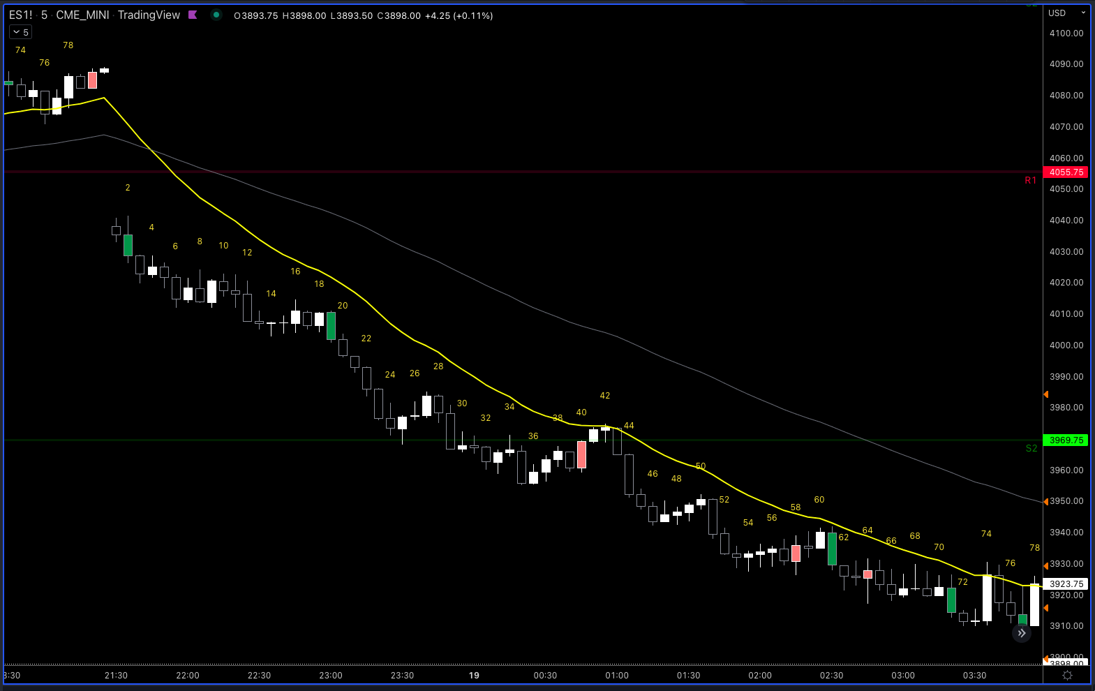Click the TradingView text in the legend
The height and width of the screenshot is (691, 1095).
(x=149, y=15)
